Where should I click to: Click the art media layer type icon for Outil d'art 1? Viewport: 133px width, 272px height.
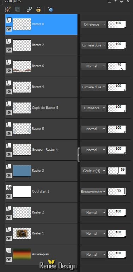click(x=9, y=188)
